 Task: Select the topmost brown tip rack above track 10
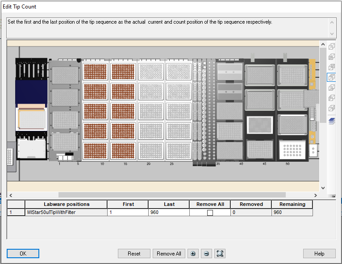pyautogui.click(x=95, y=71)
